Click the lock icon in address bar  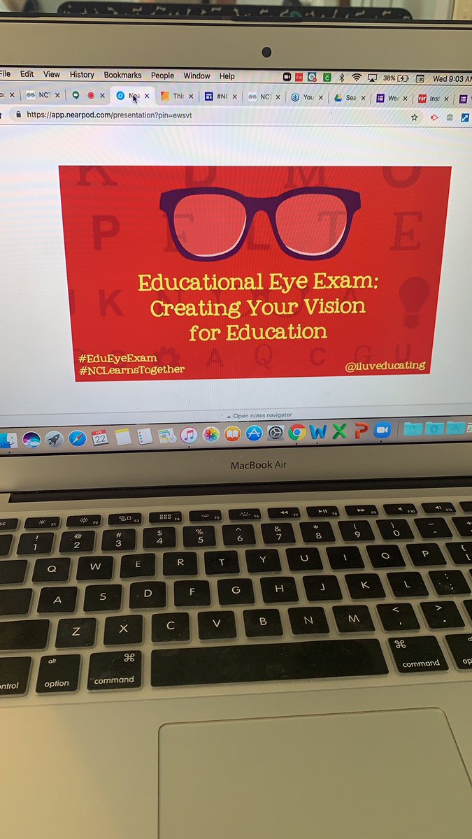pyautogui.click(x=20, y=115)
